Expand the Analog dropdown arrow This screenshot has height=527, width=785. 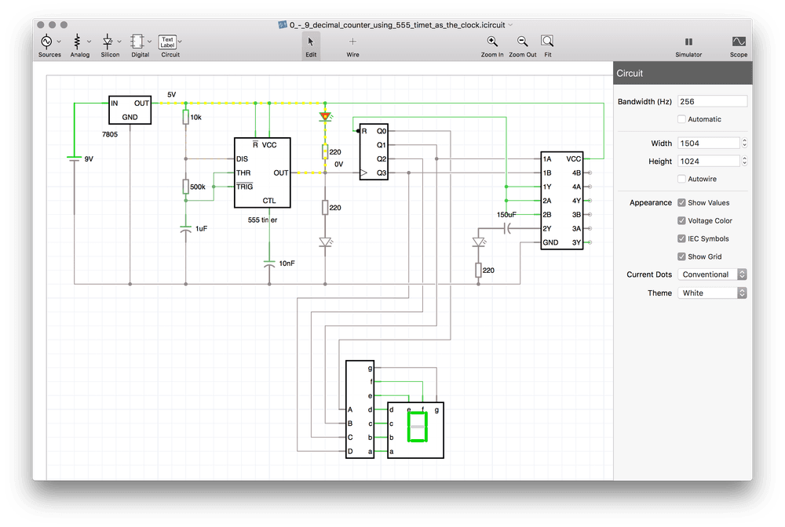(x=89, y=42)
